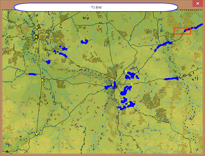Click the blue unit group at the top-right corner

[198, 27]
